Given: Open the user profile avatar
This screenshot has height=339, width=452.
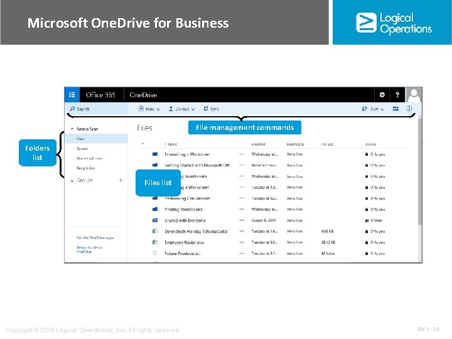Looking at the screenshot, I should coord(414,95).
